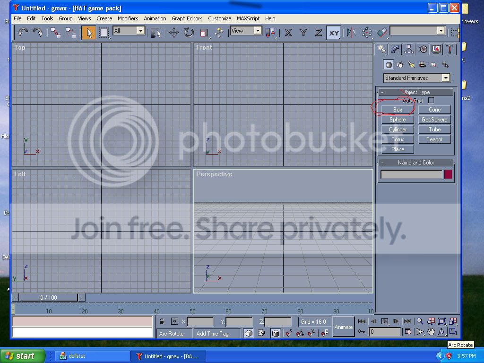Open the Graph Editors menu

point(187,18)
